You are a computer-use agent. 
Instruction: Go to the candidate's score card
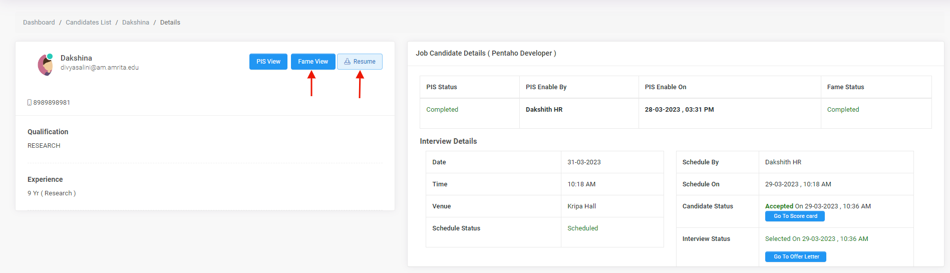(x=795, y=216)
